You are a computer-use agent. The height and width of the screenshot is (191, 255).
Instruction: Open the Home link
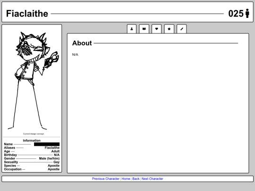tap(126, 179)
